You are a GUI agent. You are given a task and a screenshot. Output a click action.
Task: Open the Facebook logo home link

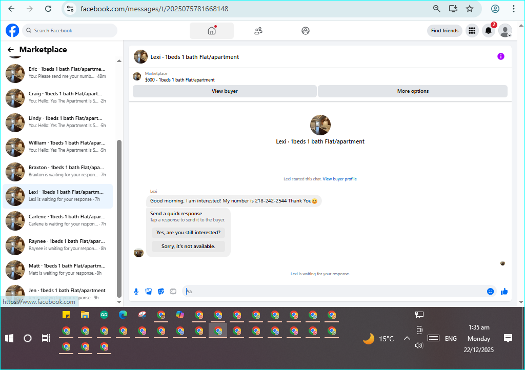point(12,30)
